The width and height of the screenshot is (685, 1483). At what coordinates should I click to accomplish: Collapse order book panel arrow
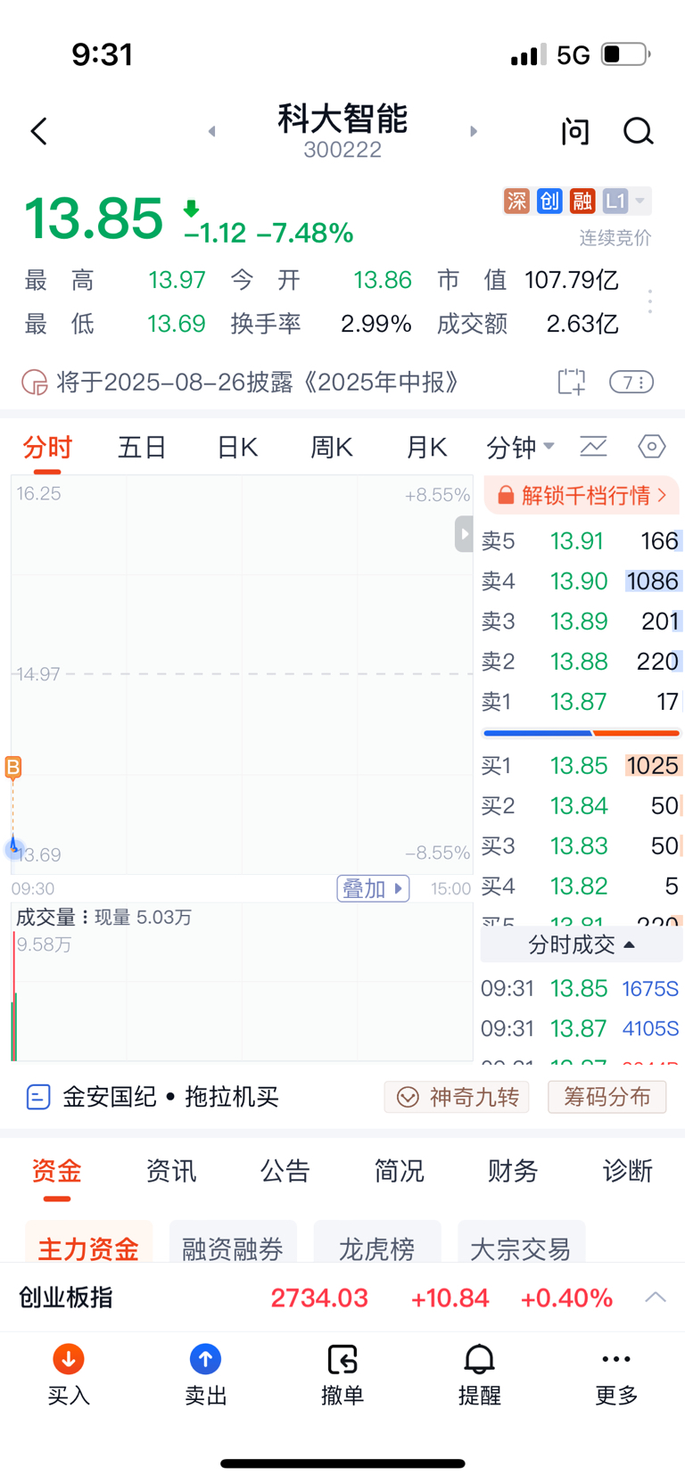(464, 534)
